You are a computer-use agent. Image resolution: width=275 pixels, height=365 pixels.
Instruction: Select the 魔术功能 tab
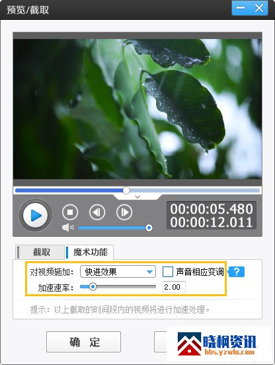click(x=89, y=252)
